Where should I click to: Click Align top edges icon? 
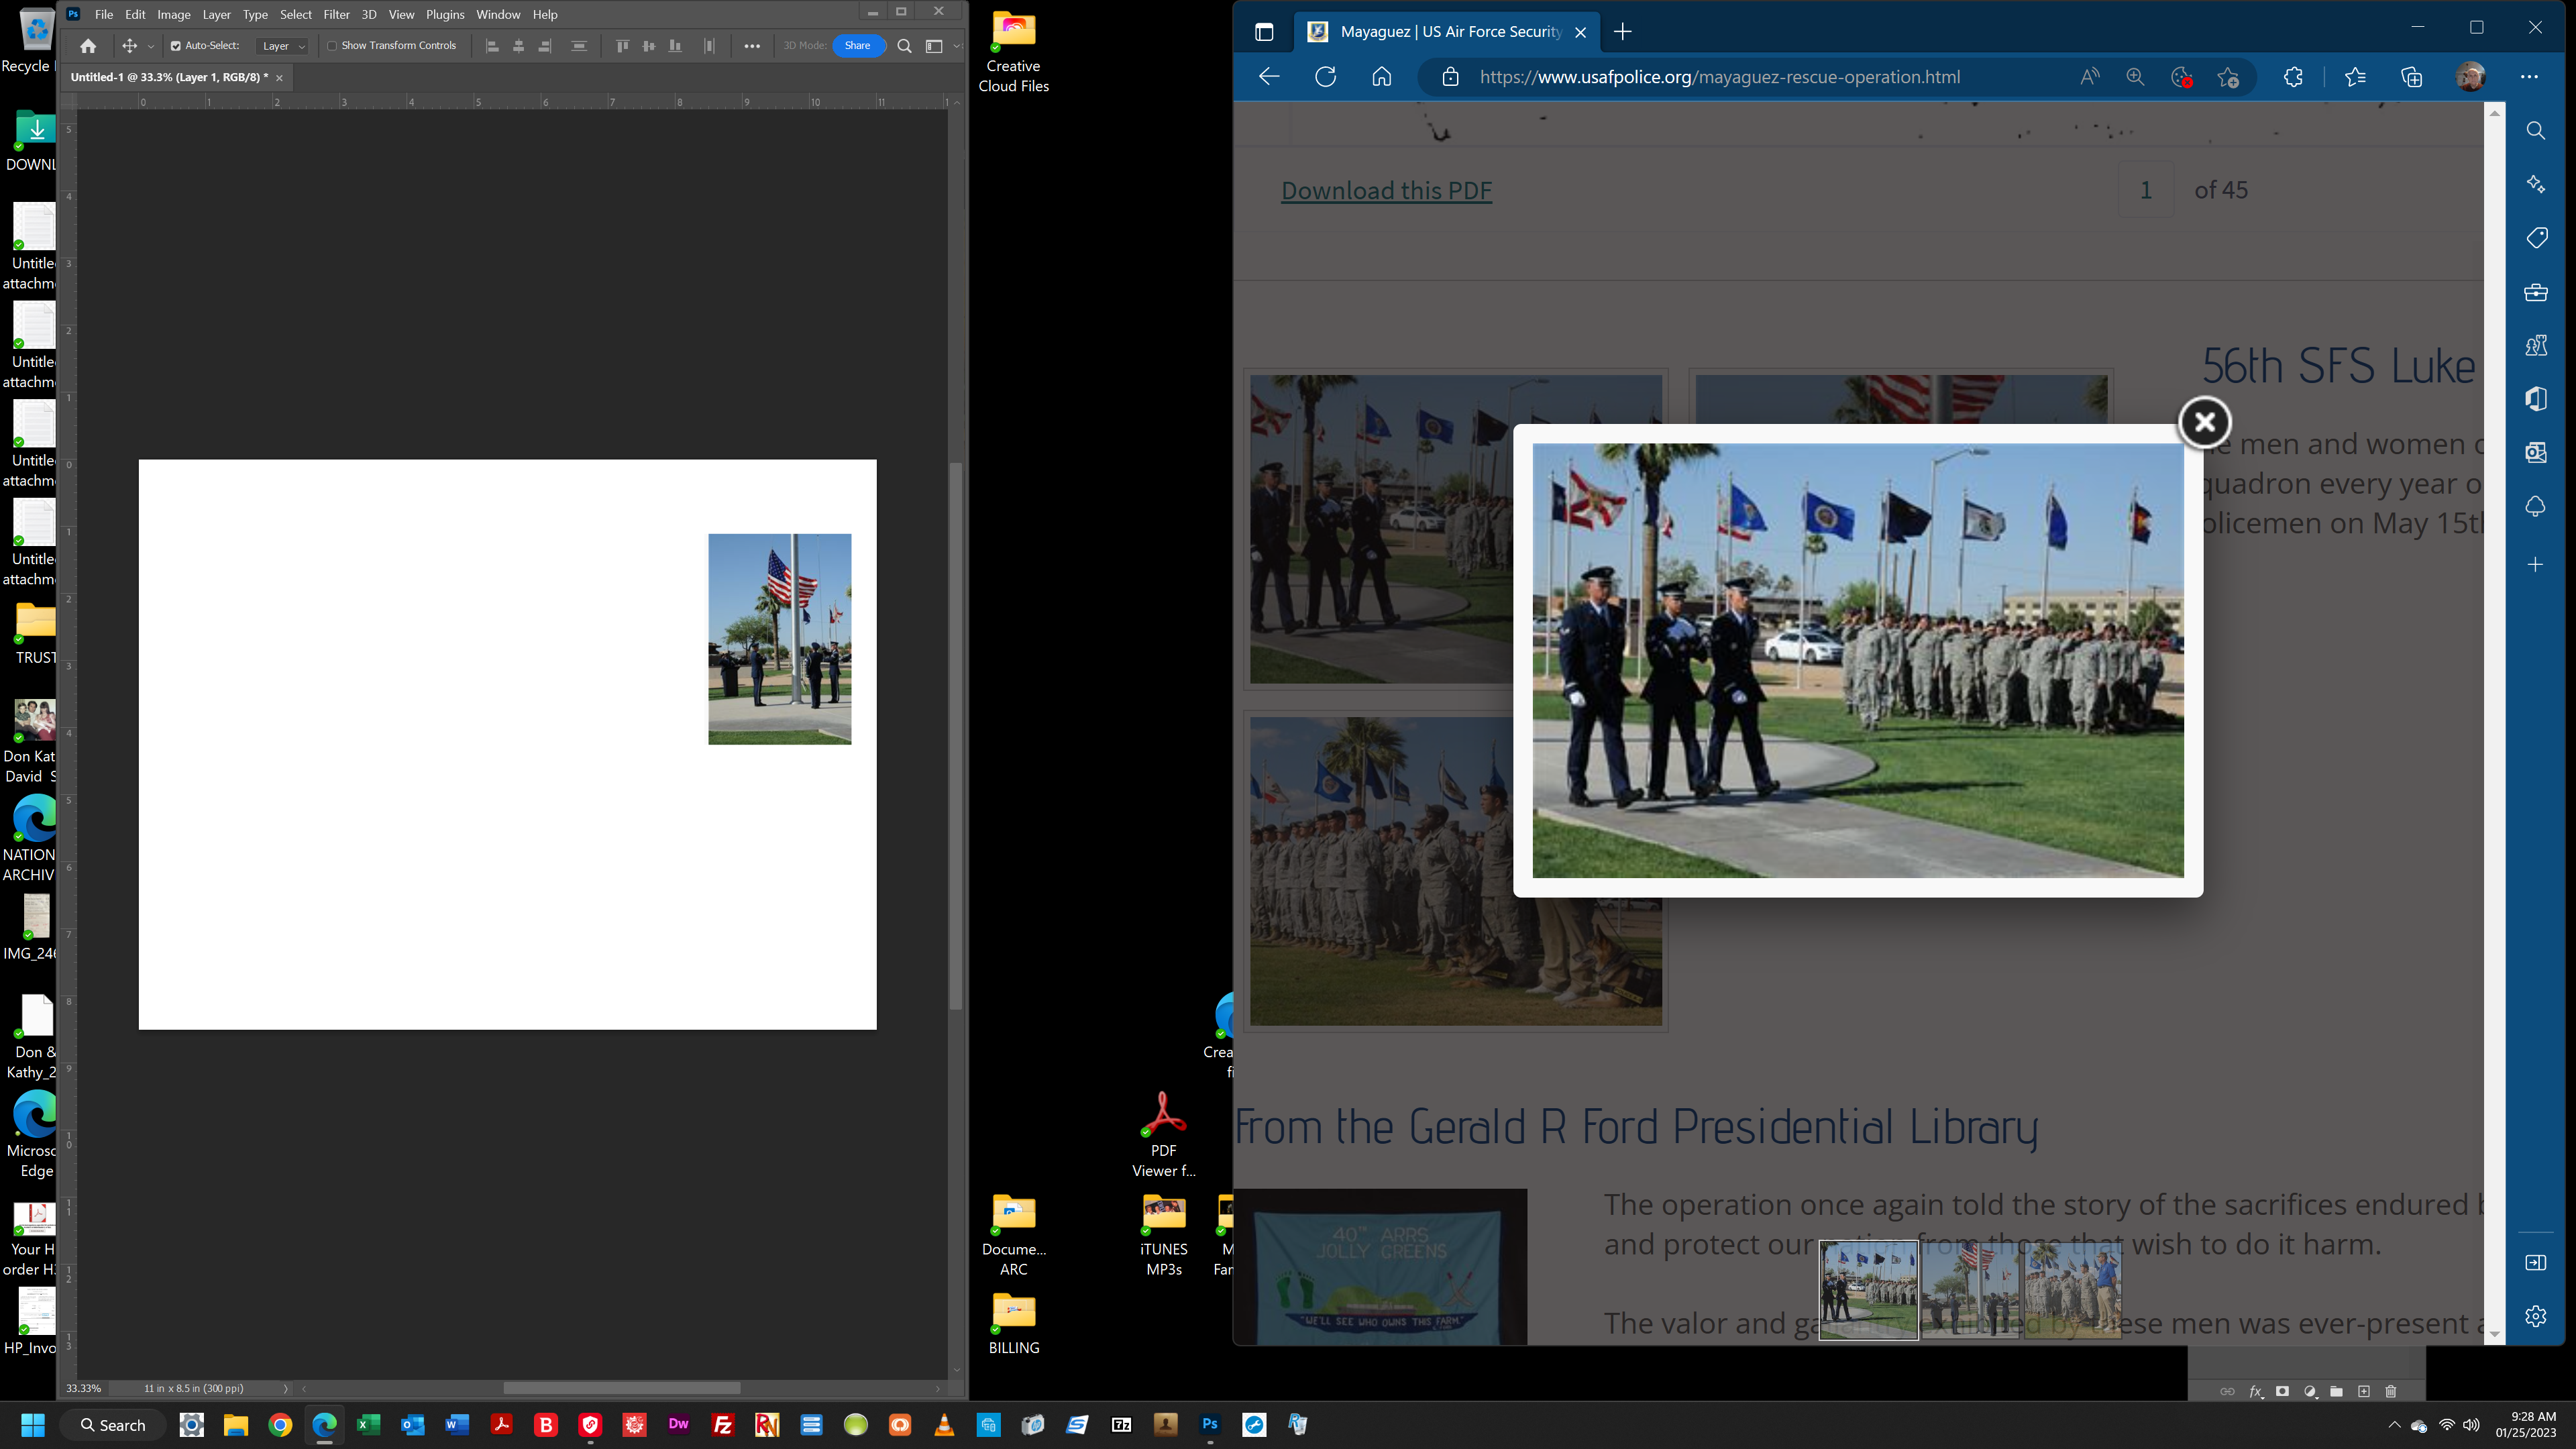(x=622, y=46)
